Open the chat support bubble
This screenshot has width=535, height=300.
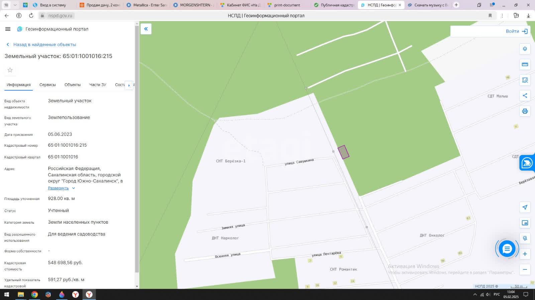[507, 249]
